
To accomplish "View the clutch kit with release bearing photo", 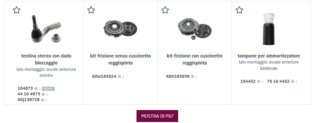I will [x=194, y=29].
